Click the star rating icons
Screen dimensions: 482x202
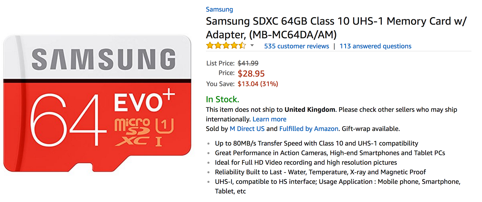point(226,46)
